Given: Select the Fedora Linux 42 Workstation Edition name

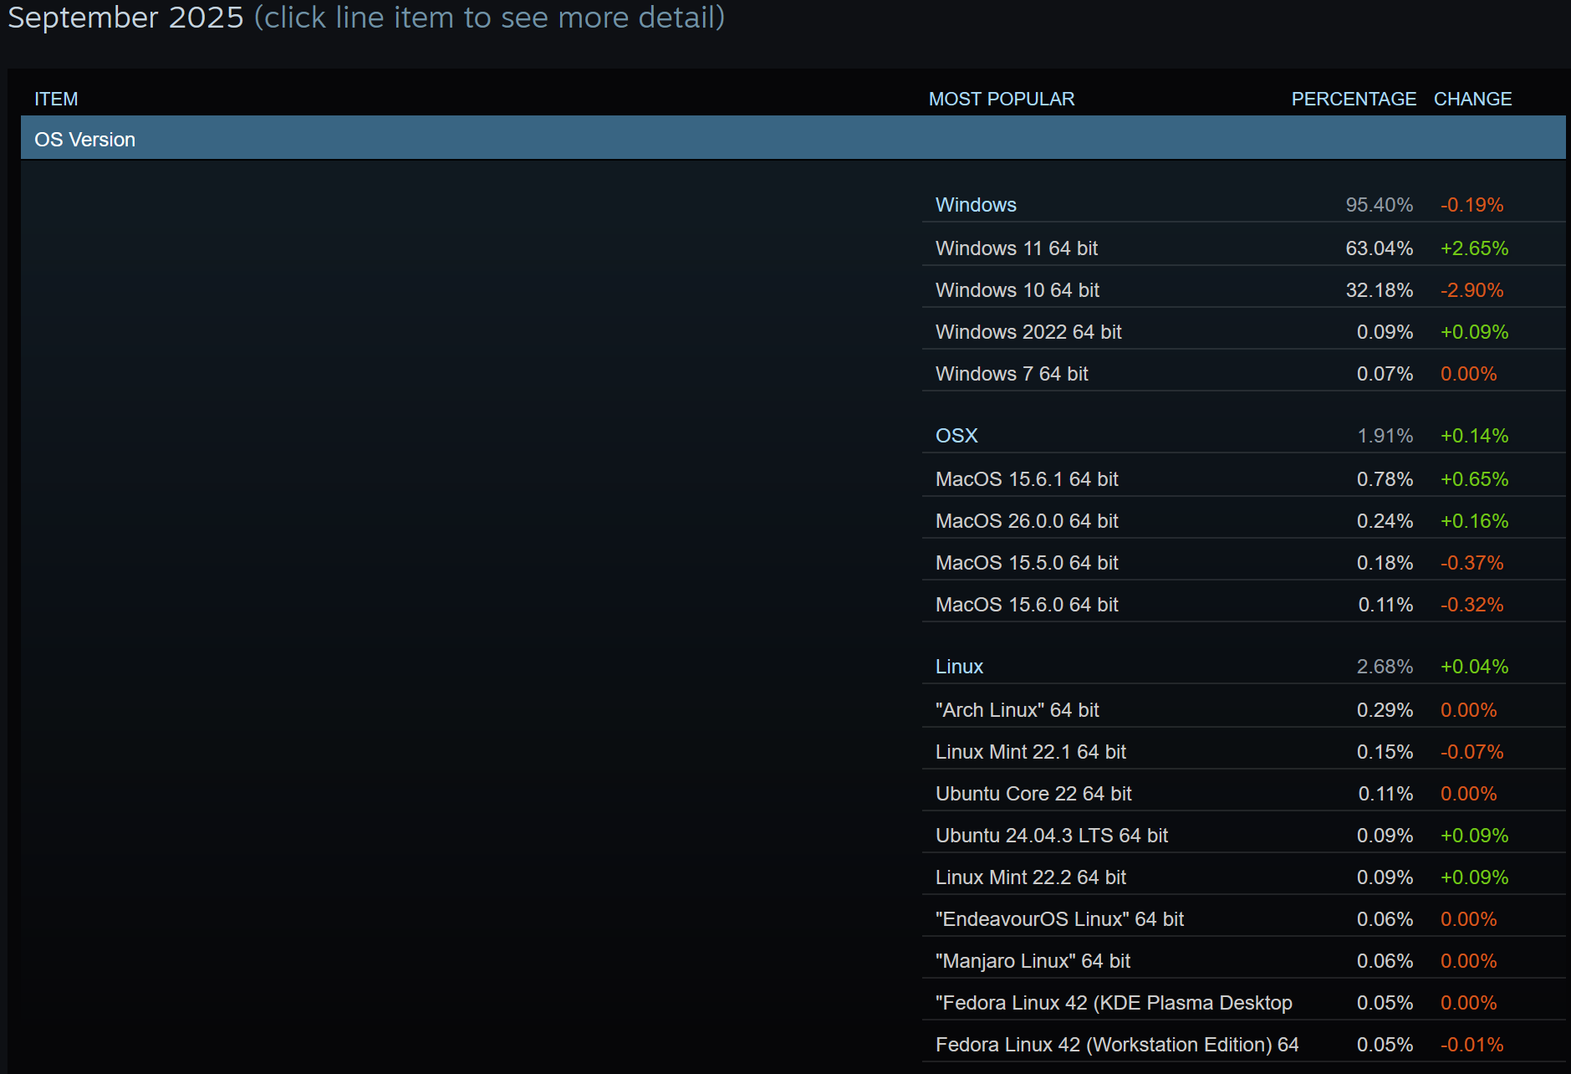Looking at the screenshot, I should pyautogui.click(x=1117, y=1045).
